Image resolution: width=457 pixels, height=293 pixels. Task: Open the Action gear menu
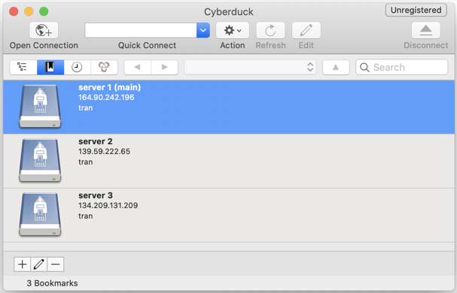point(233,30)
